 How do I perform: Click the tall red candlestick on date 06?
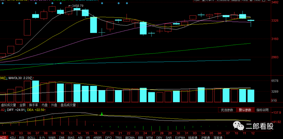tap(27, 27)
